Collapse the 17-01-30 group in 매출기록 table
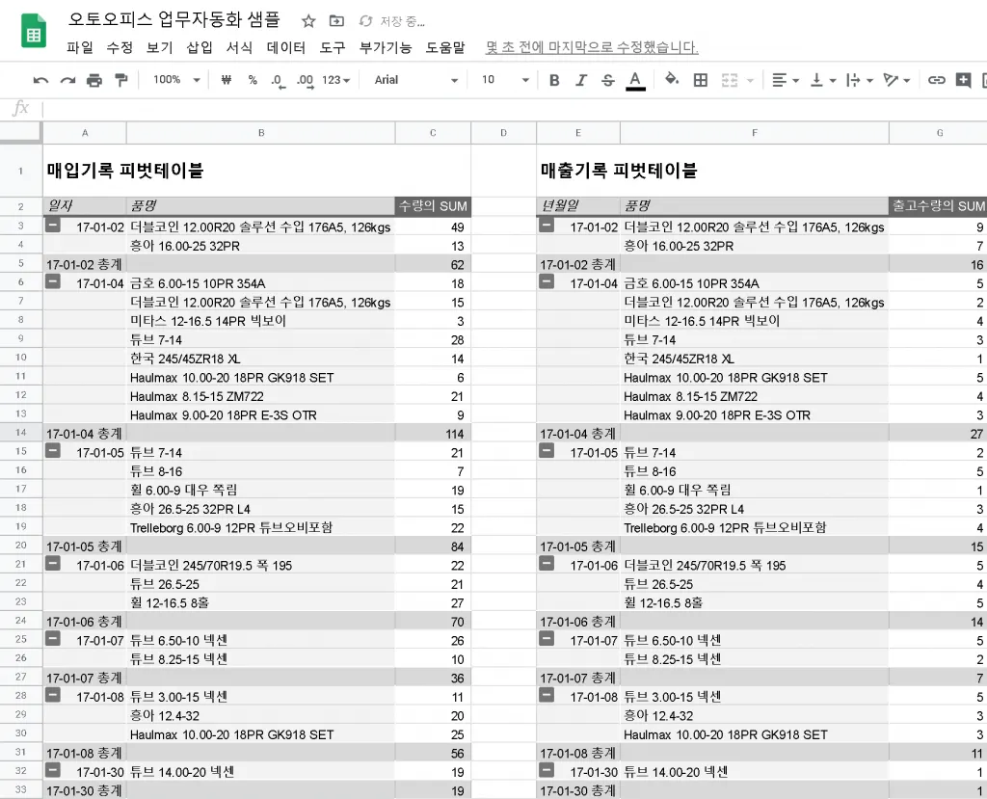This screenshot has height=799, width=987. click(x=547, y=770)
